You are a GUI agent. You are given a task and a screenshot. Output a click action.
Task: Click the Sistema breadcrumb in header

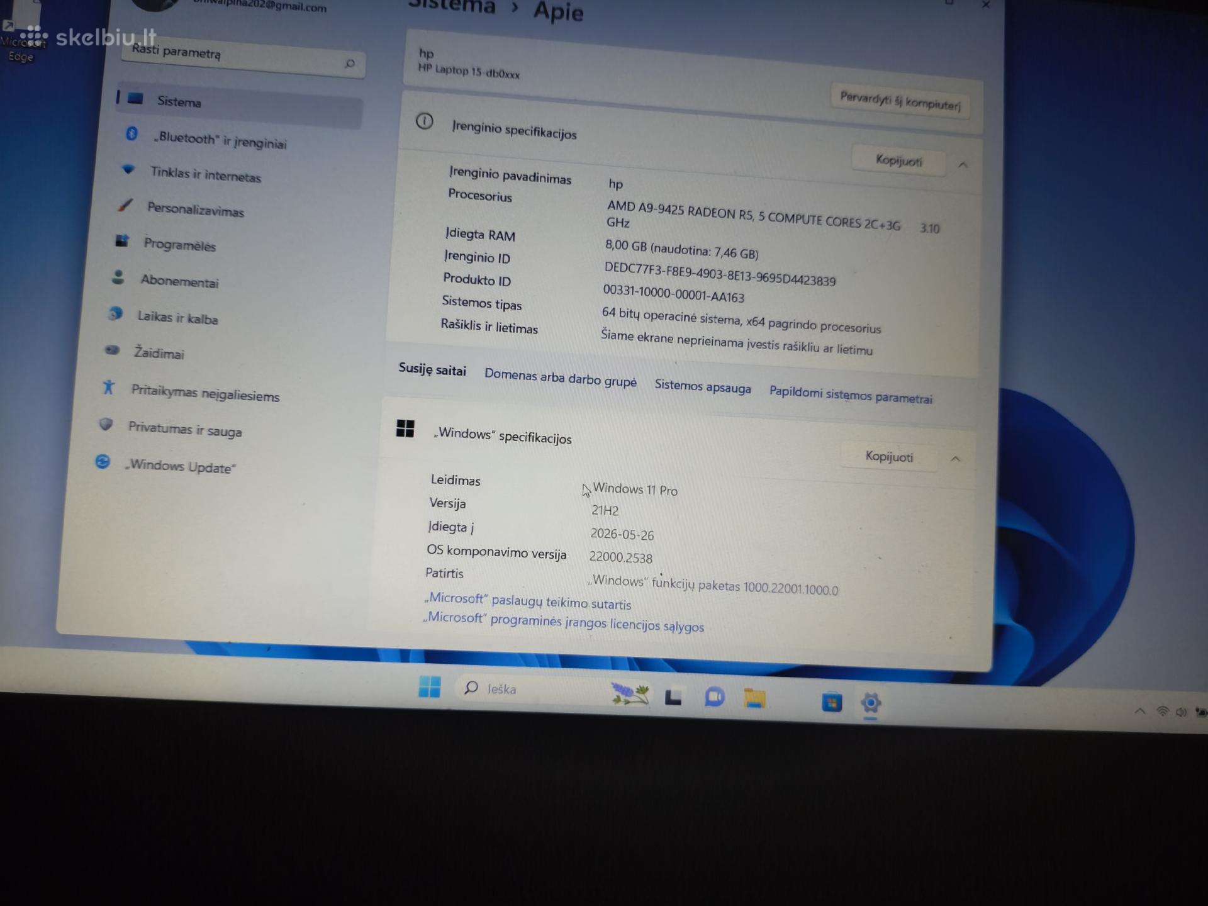click(452, 6)
